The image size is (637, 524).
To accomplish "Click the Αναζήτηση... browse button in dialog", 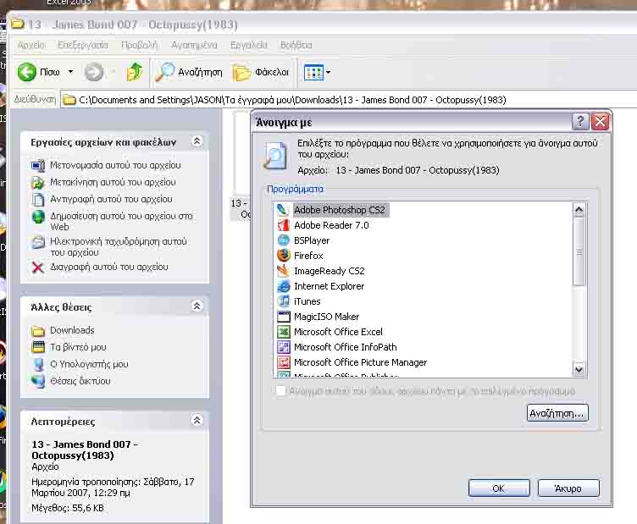I will coord(557,413).
